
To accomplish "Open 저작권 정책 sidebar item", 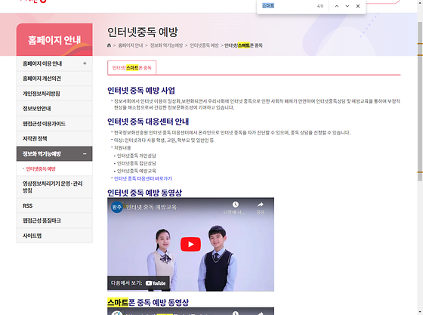I will 54,139.
